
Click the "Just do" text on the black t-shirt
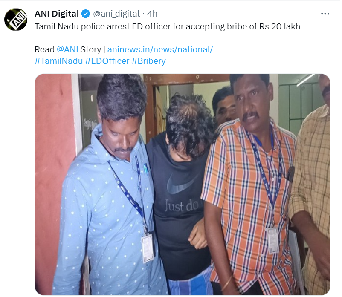click(182, 205)
